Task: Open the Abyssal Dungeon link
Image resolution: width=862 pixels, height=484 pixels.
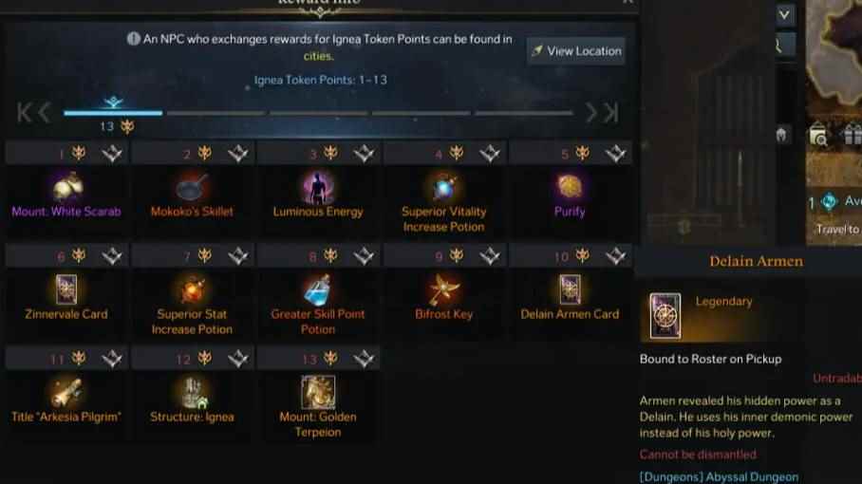Action: click(719, 476)
